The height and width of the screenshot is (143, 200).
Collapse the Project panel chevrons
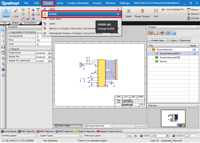coord(198,27)
